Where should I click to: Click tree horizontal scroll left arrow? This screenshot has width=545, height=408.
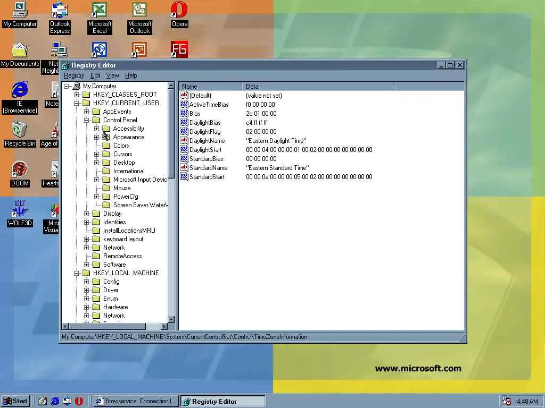click(65, 326)
